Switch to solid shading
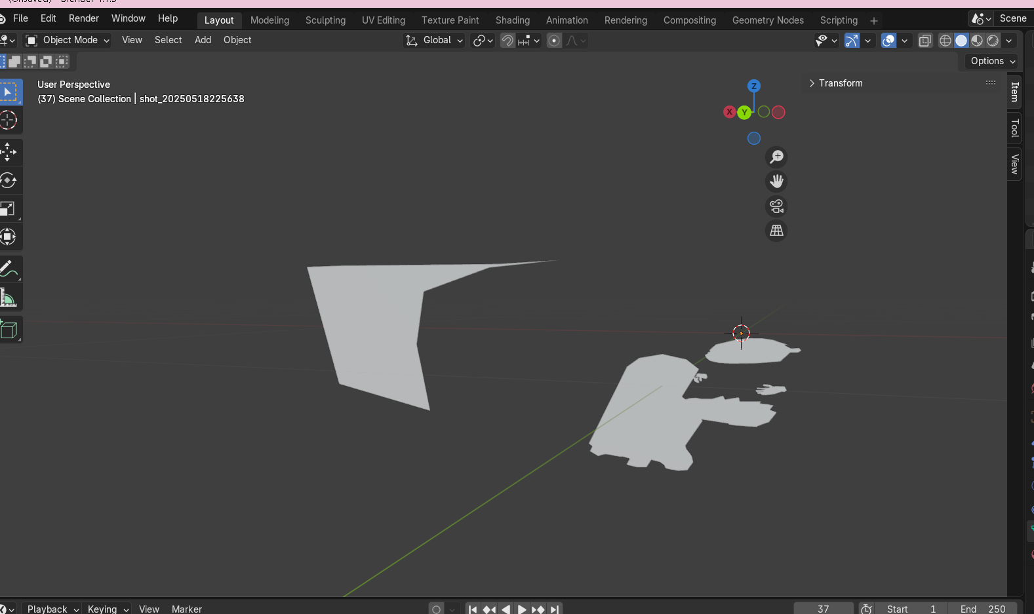 tap(961, 41)
